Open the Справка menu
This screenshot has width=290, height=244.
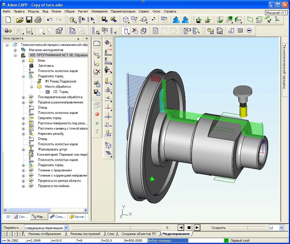pyautogui.click(x=170, y=11)
